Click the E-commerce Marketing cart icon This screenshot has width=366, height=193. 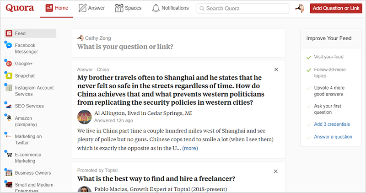9,155
